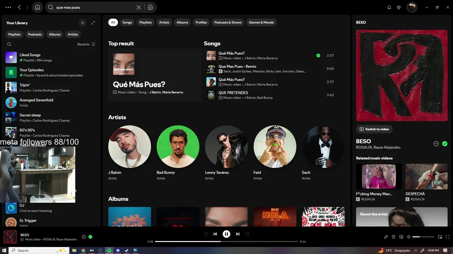Open DESPECHÁ related video
453x254 pixels.
pyautogui.click(x=426, y=183)
